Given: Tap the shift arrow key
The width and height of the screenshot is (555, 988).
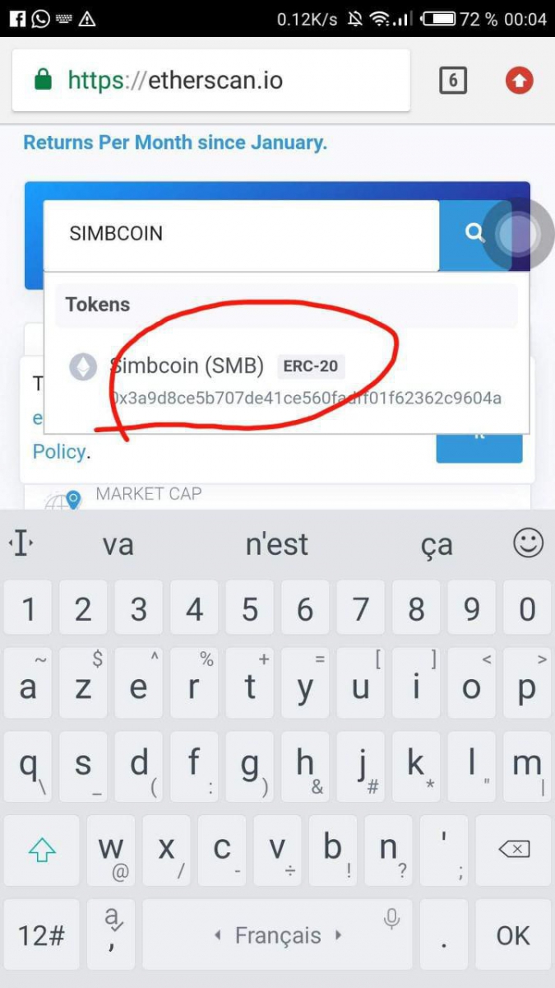Looking at the screenshot, I should (x=42, y=851).
